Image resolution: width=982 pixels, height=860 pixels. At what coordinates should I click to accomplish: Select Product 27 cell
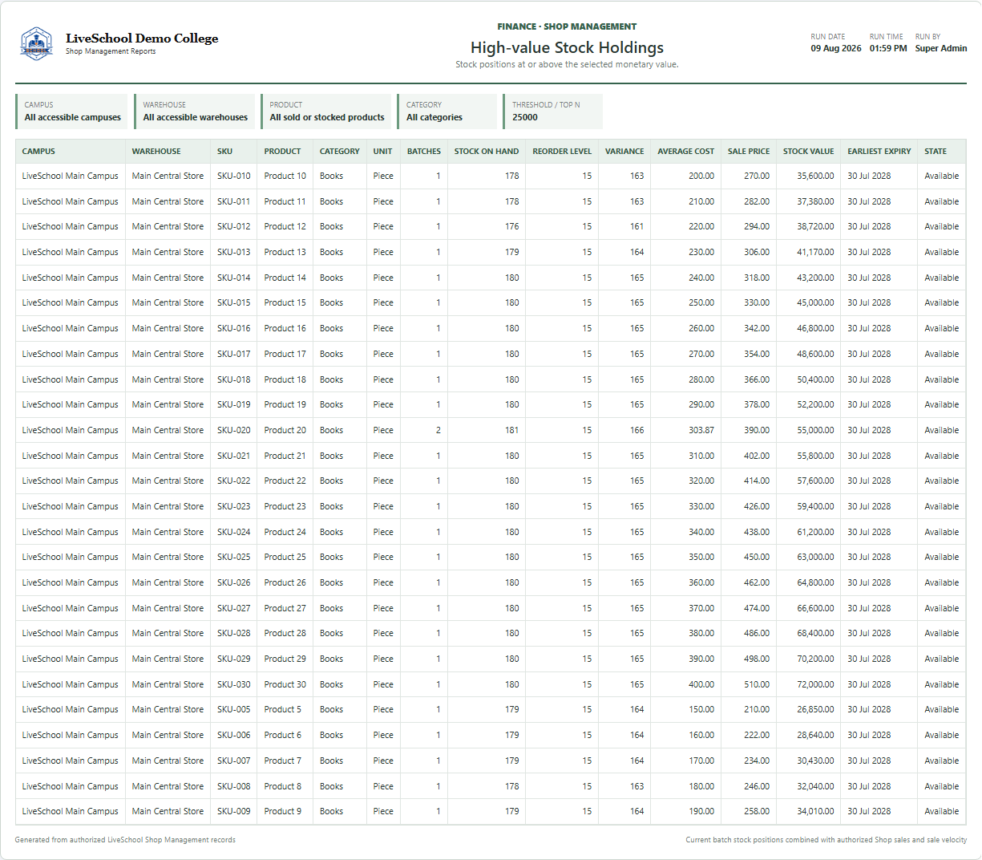[x=285, y=608]
